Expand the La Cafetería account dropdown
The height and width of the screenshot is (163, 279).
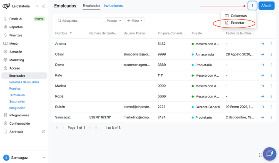click(x=37, y=6)
